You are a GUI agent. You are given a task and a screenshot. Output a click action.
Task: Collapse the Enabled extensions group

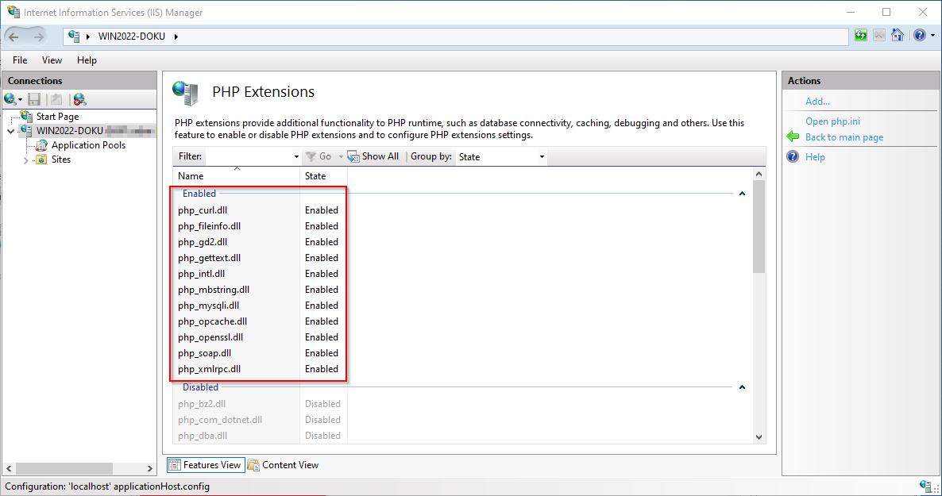(x=742, y=194)
